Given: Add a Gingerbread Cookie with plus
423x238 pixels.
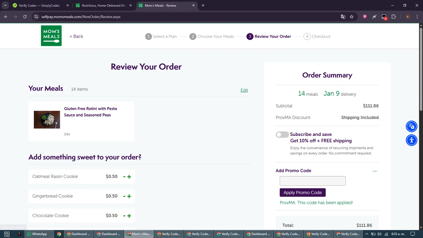Looking at the screenshot, I should click(x=129, y=196).
